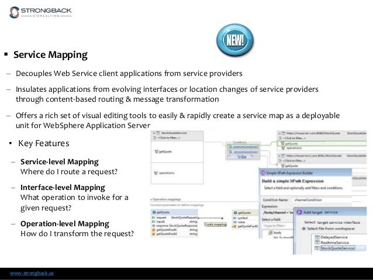Collapse the Operation mappings section
Image resolution: width=373 pixels, height=280 pixels.
coord(151,199)
